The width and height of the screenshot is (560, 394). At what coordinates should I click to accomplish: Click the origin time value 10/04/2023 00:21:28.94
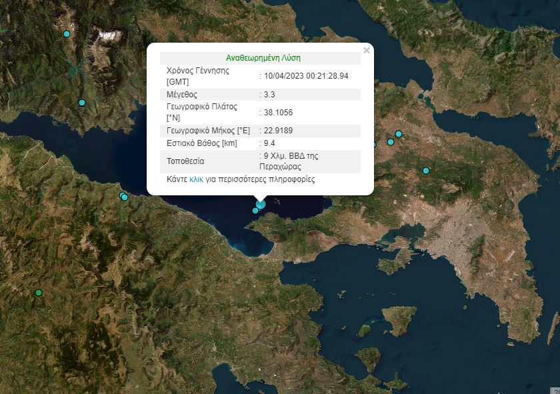pyautogui.click(x=306, y=76)
